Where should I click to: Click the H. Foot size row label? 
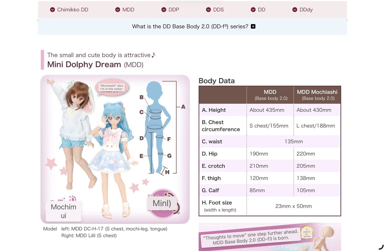tap(219, 206)
